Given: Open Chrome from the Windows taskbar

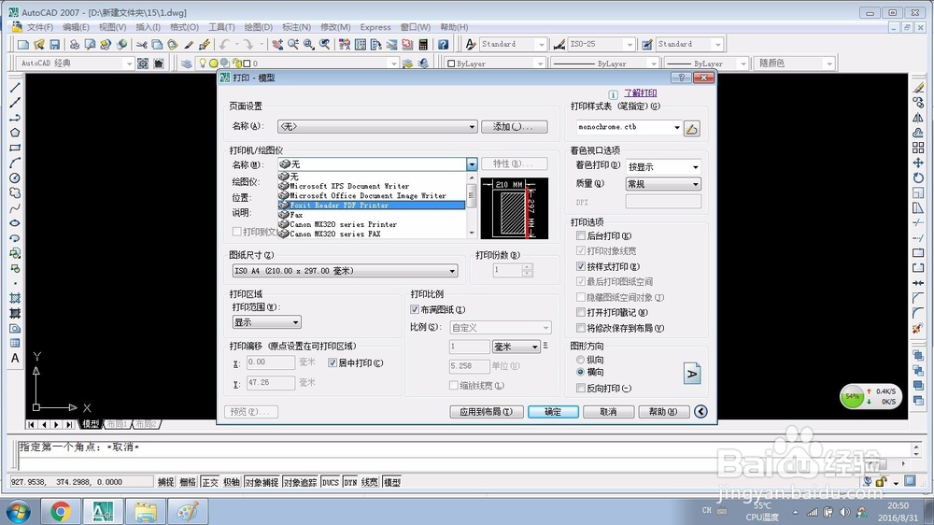Looking at the screenshot, I should 60,511.
